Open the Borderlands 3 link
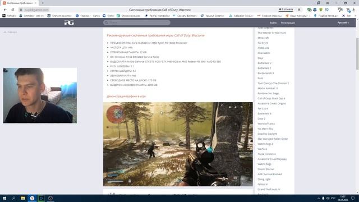This screenshot has width=359, height=202. pyautogui.click(x=265, y=73)
